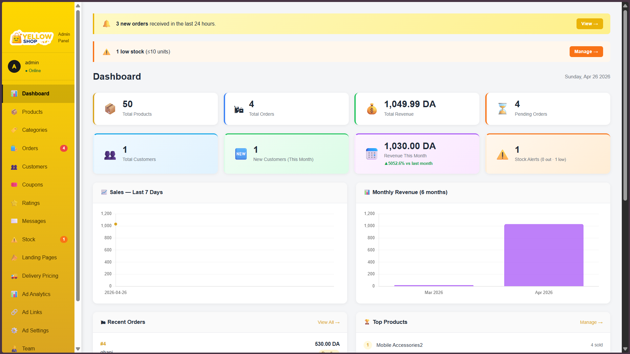Follow the View All link in Recent Orders
Viewport: 630px width, 354px height.
[328, 323]
